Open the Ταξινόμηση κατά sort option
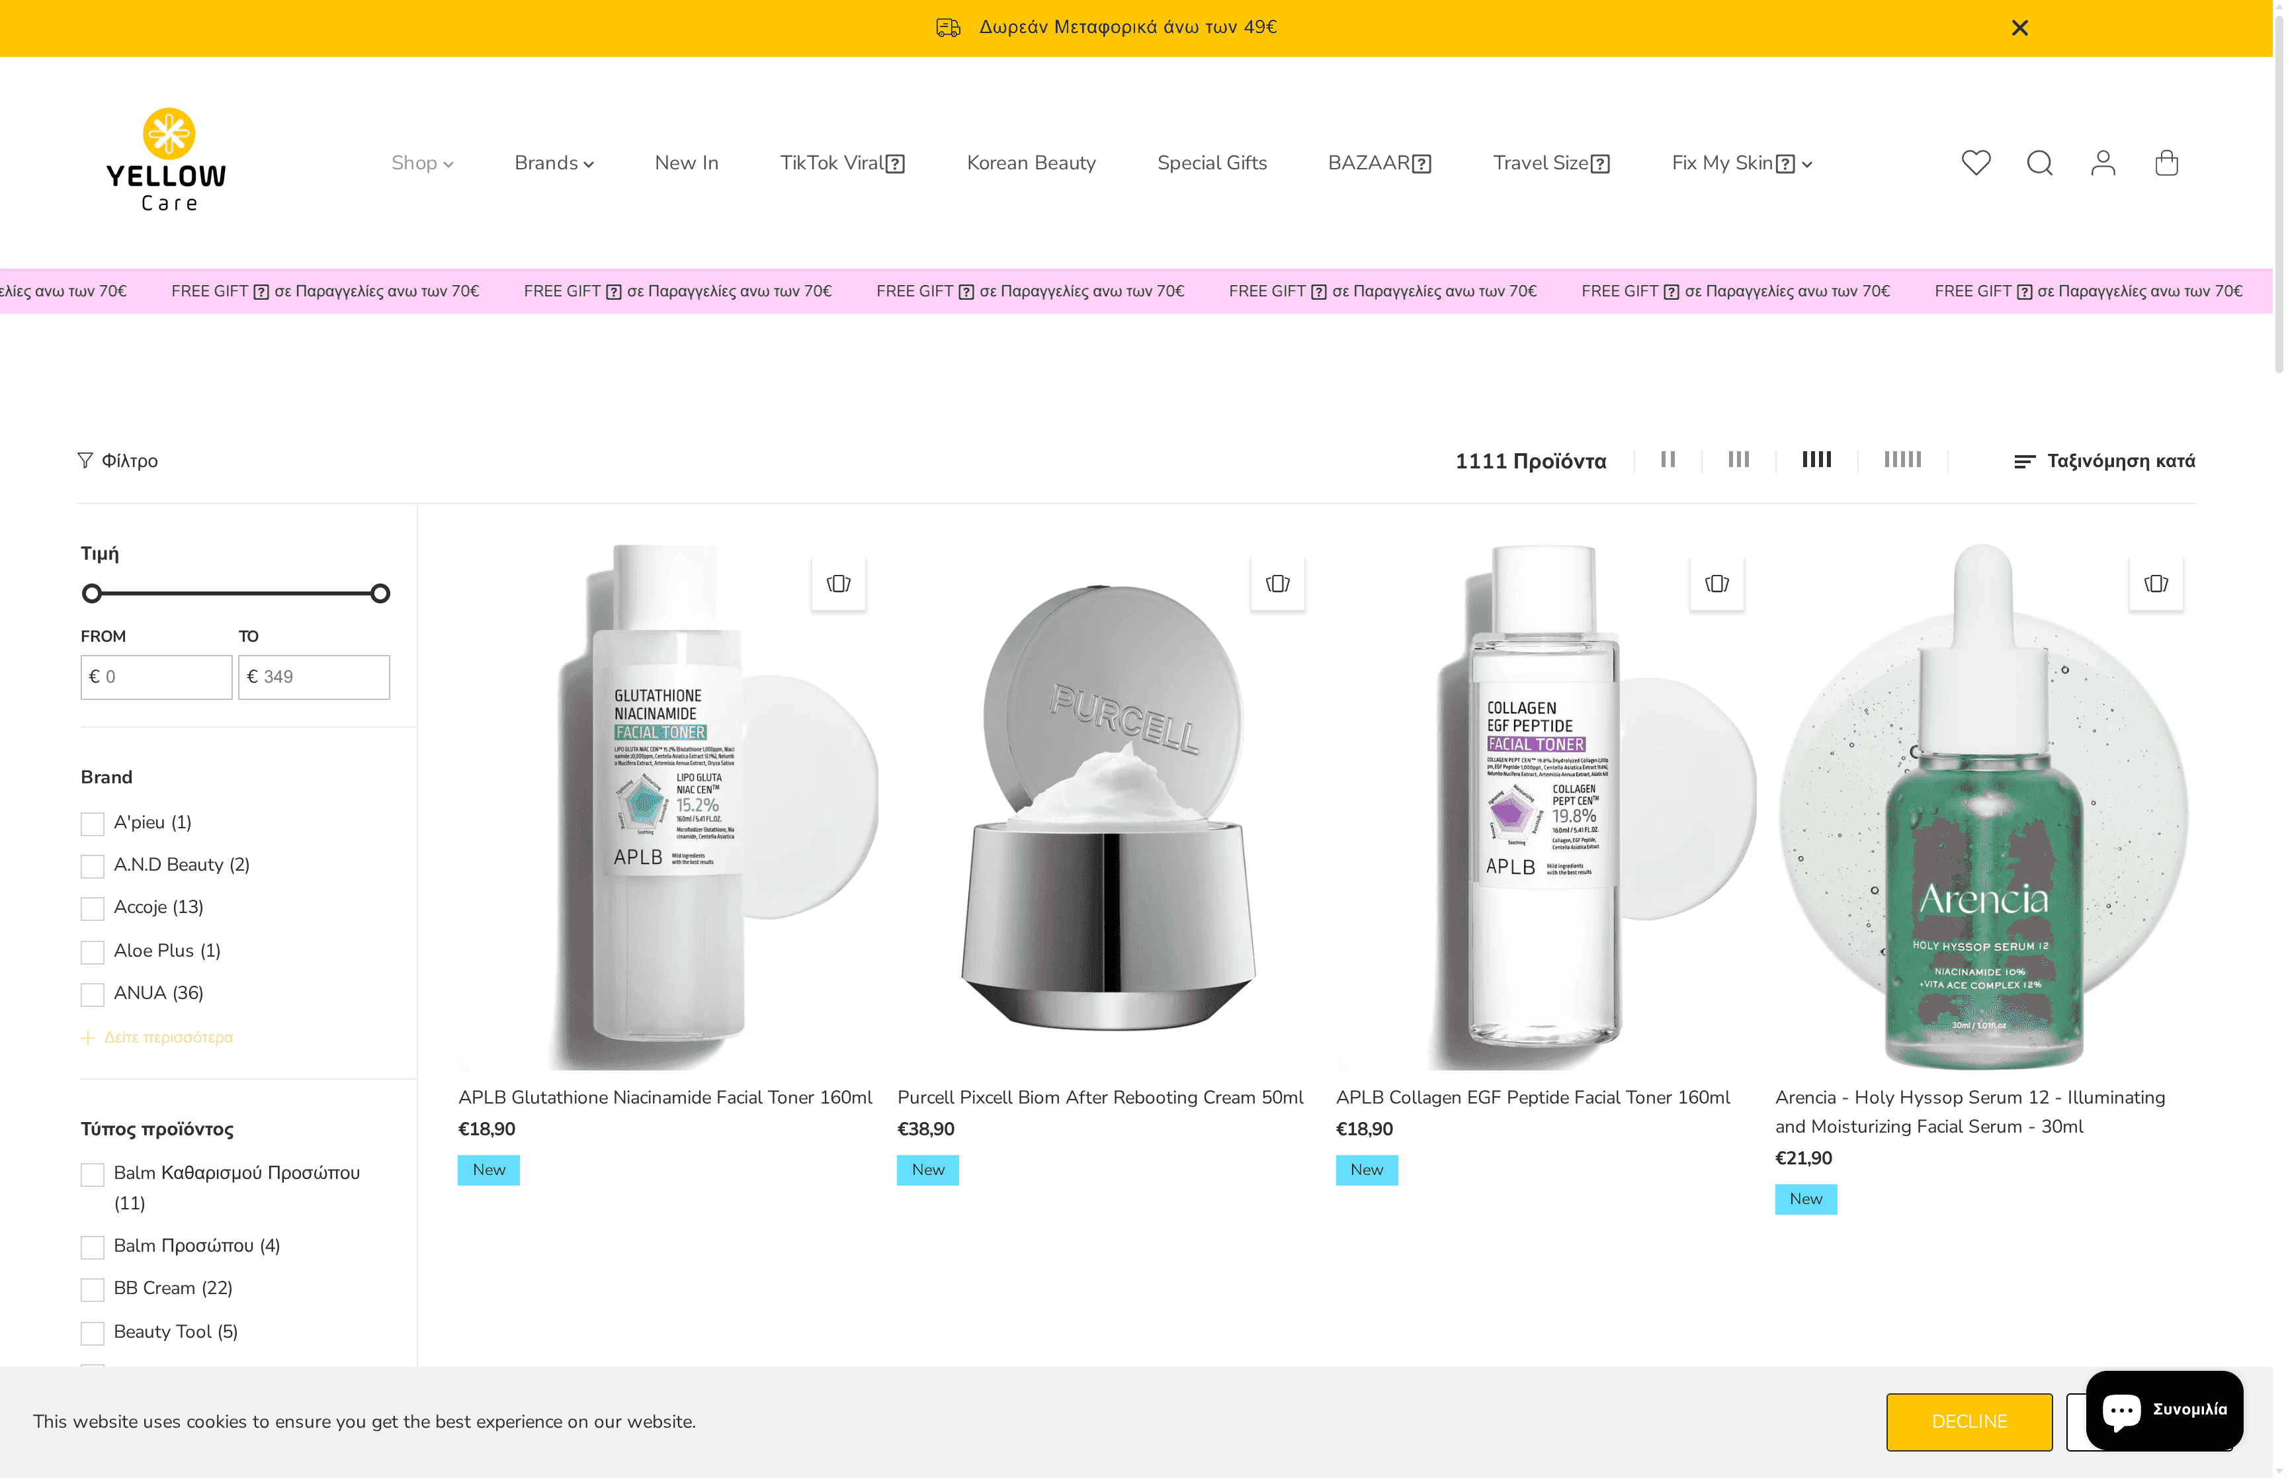Viewport: 2286px width, 1478px height. coord(2103,460)
